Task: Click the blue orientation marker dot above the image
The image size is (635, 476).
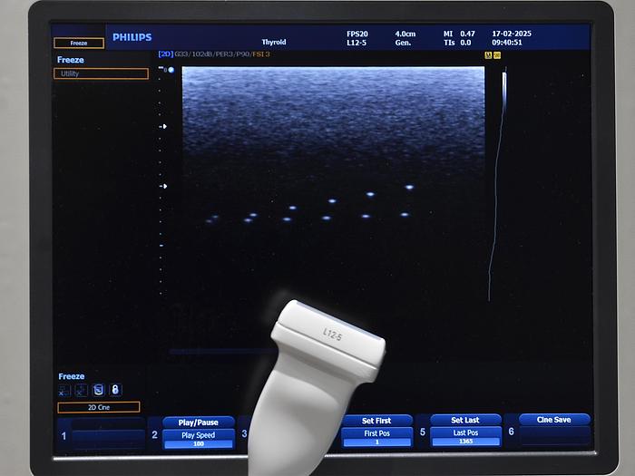Action: [171, 70]
